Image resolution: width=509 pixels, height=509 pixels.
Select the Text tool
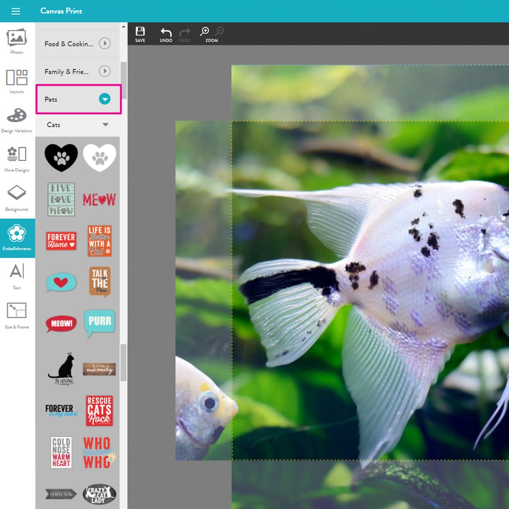point(17,276)
